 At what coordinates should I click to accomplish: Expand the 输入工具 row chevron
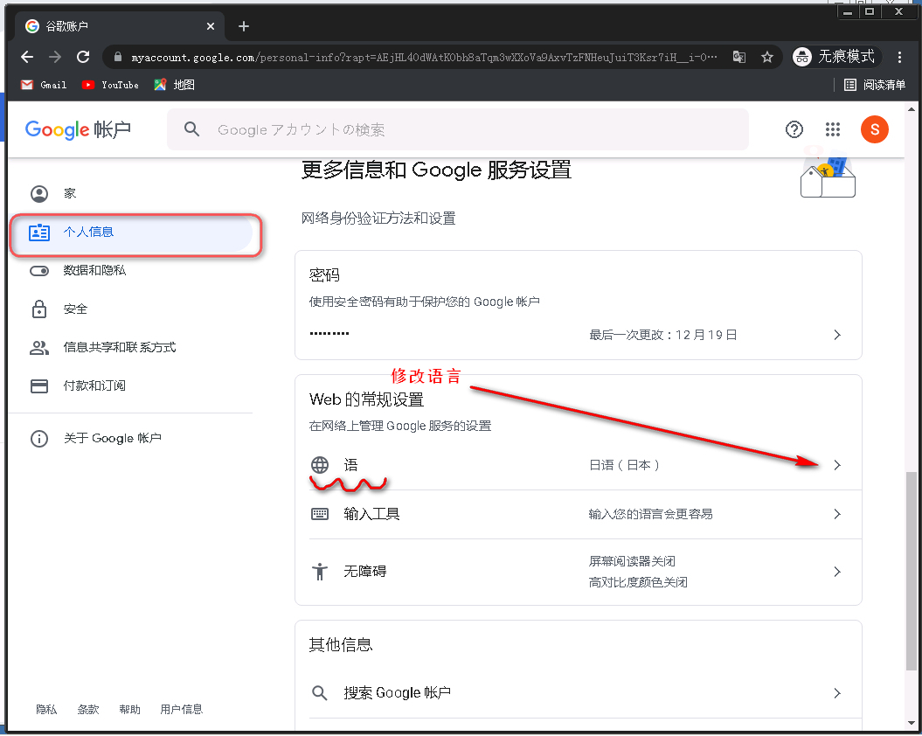[x=837, y=514]
